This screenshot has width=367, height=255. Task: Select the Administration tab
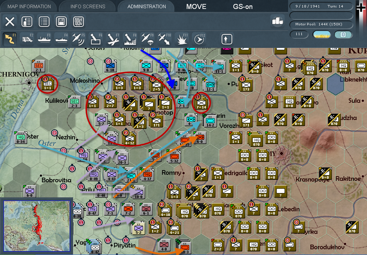(147, 6)
